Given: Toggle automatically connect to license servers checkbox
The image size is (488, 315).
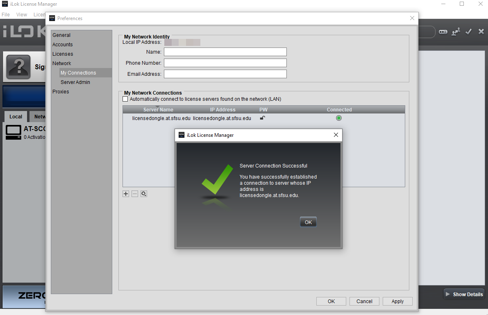Looking at the screenshot, I should [125, 99].
